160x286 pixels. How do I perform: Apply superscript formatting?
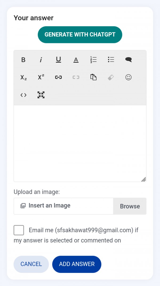click(x=41, y=77)
